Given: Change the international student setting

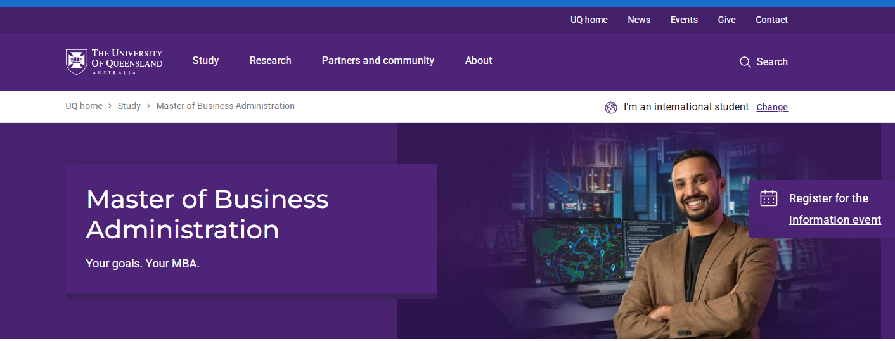Looking at the screenshot, I should point(771,108).
